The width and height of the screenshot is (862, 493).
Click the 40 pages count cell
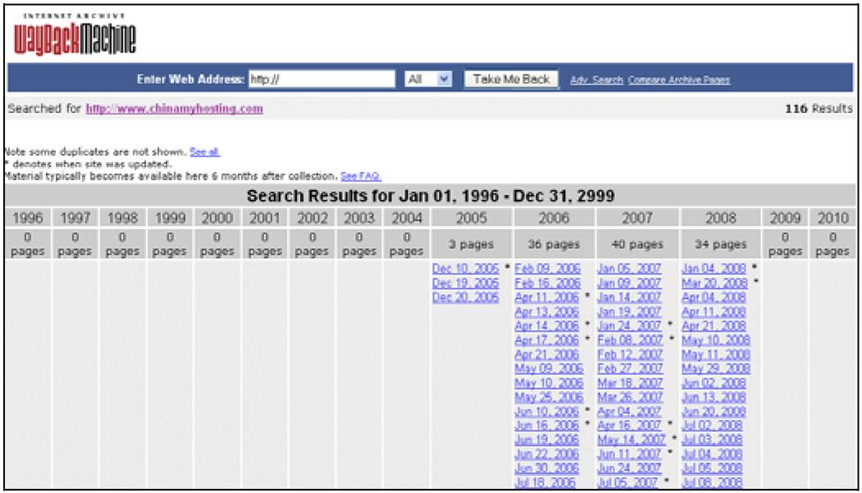tap(637, 244)
